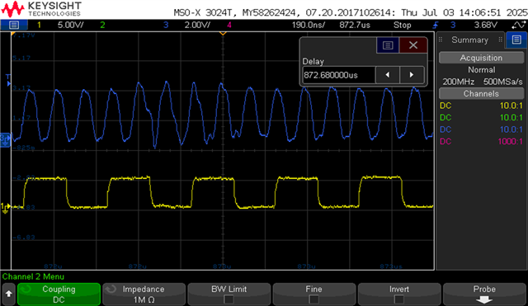Select channel 3 scale 2.00V/
This screenshot has width=528, height=306.
[197, 25]
